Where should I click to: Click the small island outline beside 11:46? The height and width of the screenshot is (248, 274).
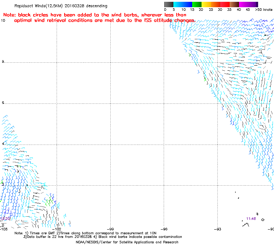click(x=262, y=220)
